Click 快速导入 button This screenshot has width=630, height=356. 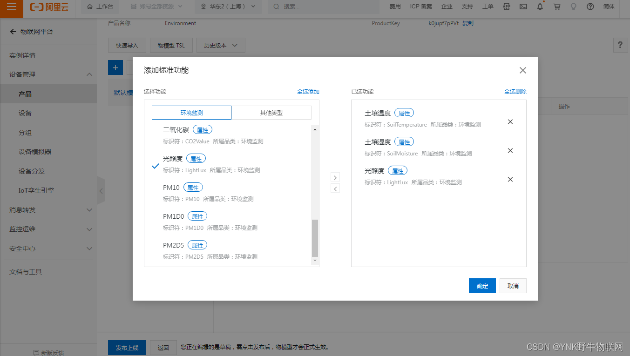click(x=127, y=45)
